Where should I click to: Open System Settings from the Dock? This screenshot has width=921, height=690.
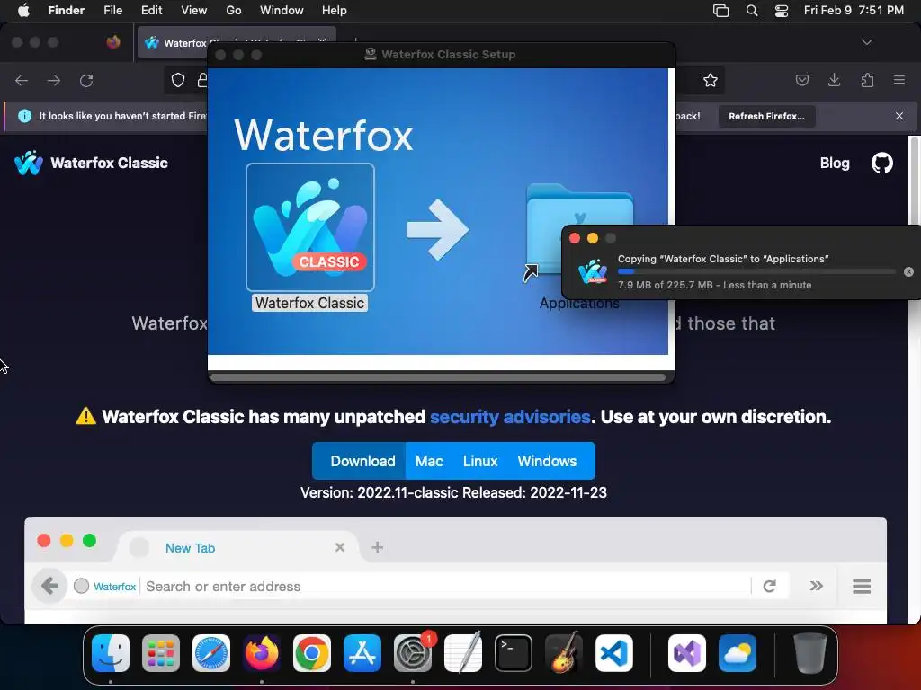[x=413, y=653]
